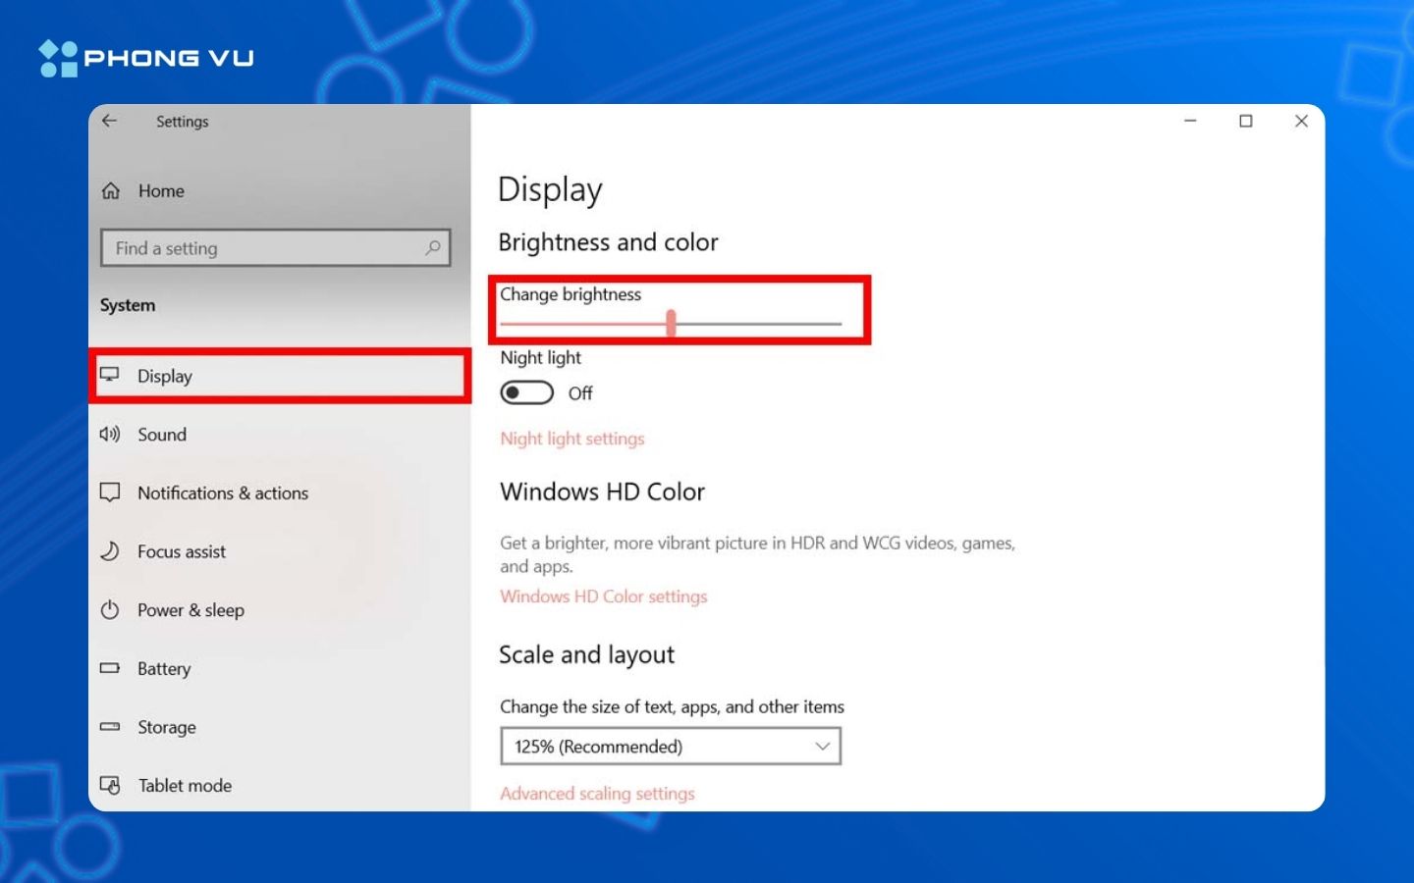Open Night light settings link
This screenshot has width=1414, height=883.
click(572, 439)
